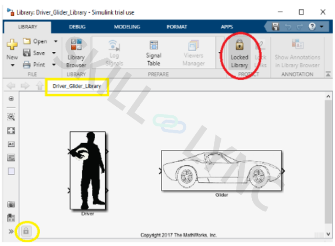Switch to the LIBRARY tab
Viewport: 335px width, 246px height.
(28, 27)
